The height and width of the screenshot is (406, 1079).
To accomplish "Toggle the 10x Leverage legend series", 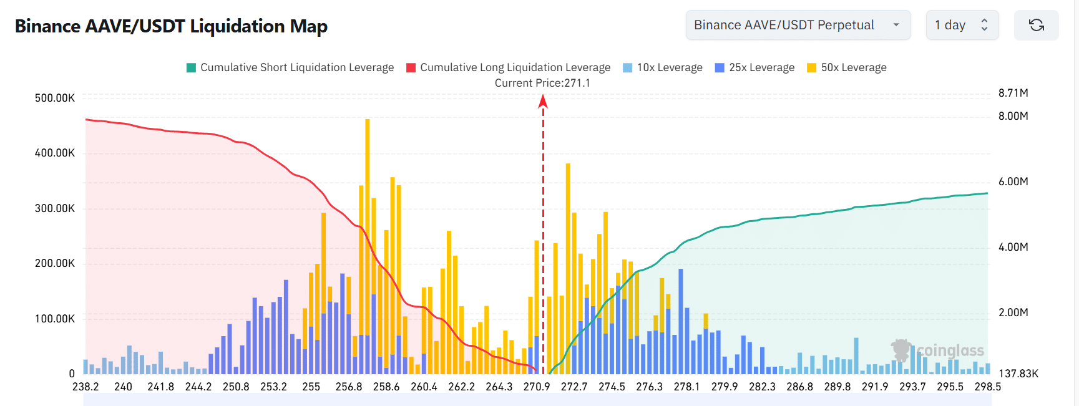I will pyautogui.click(x=663, y=67).
